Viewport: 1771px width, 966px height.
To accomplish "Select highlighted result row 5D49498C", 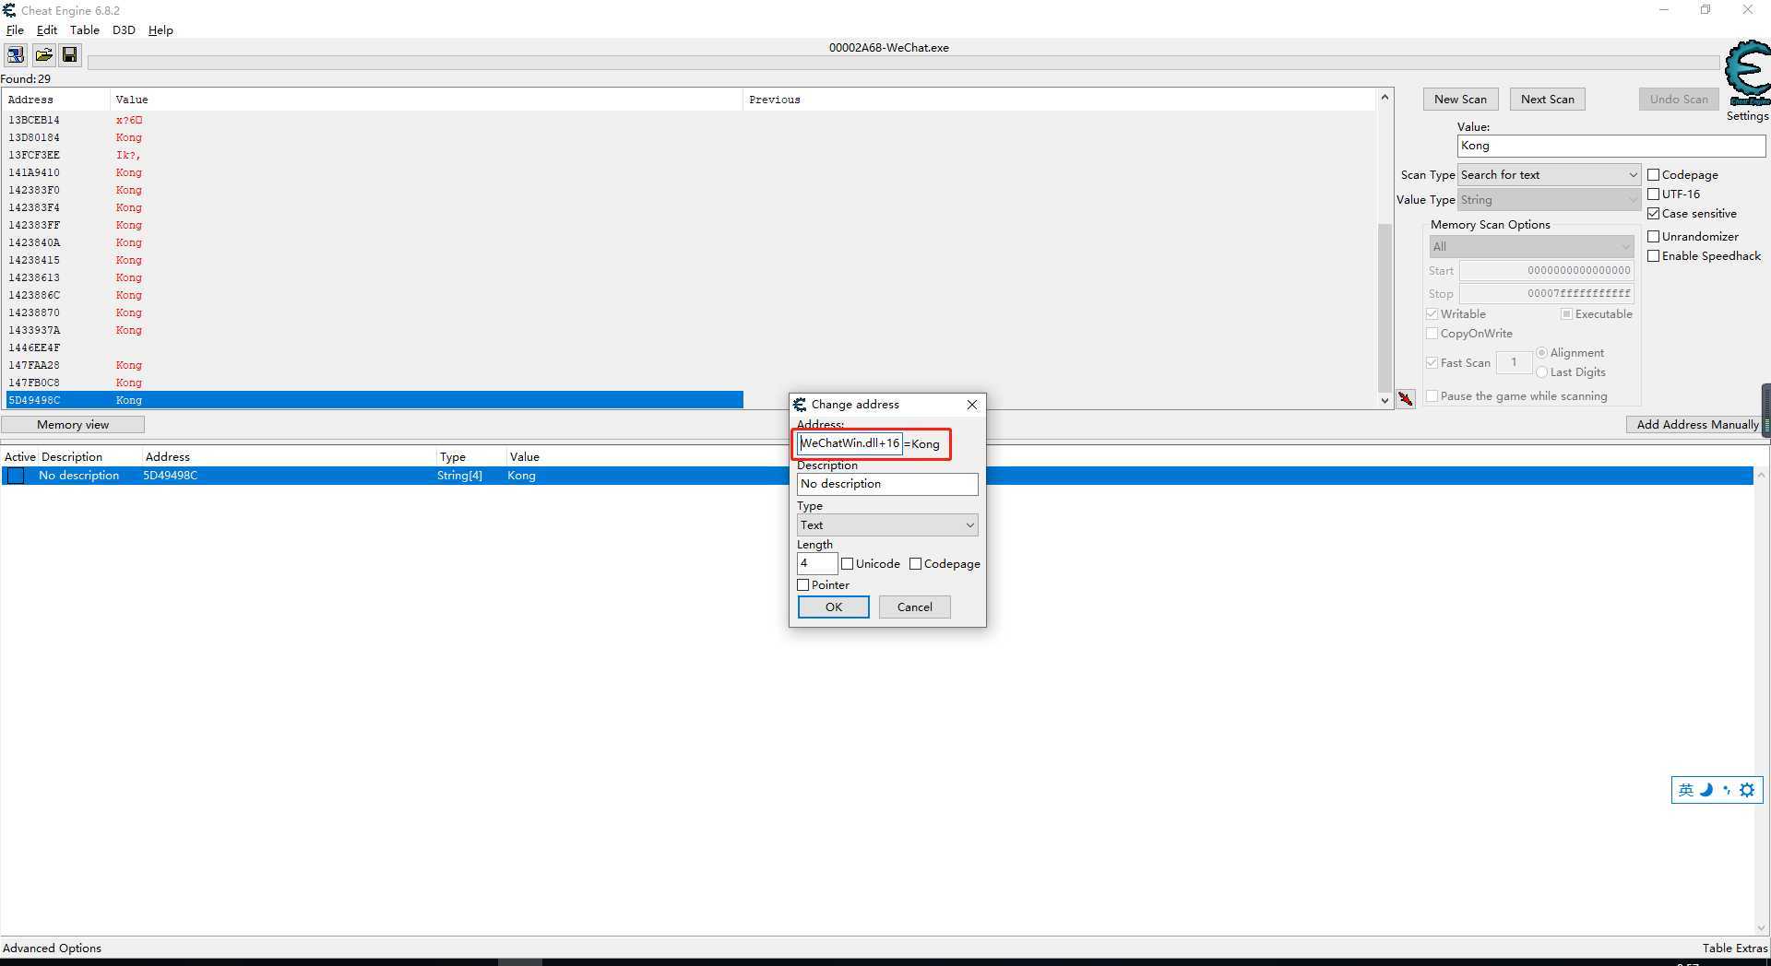I will point(374,400).
